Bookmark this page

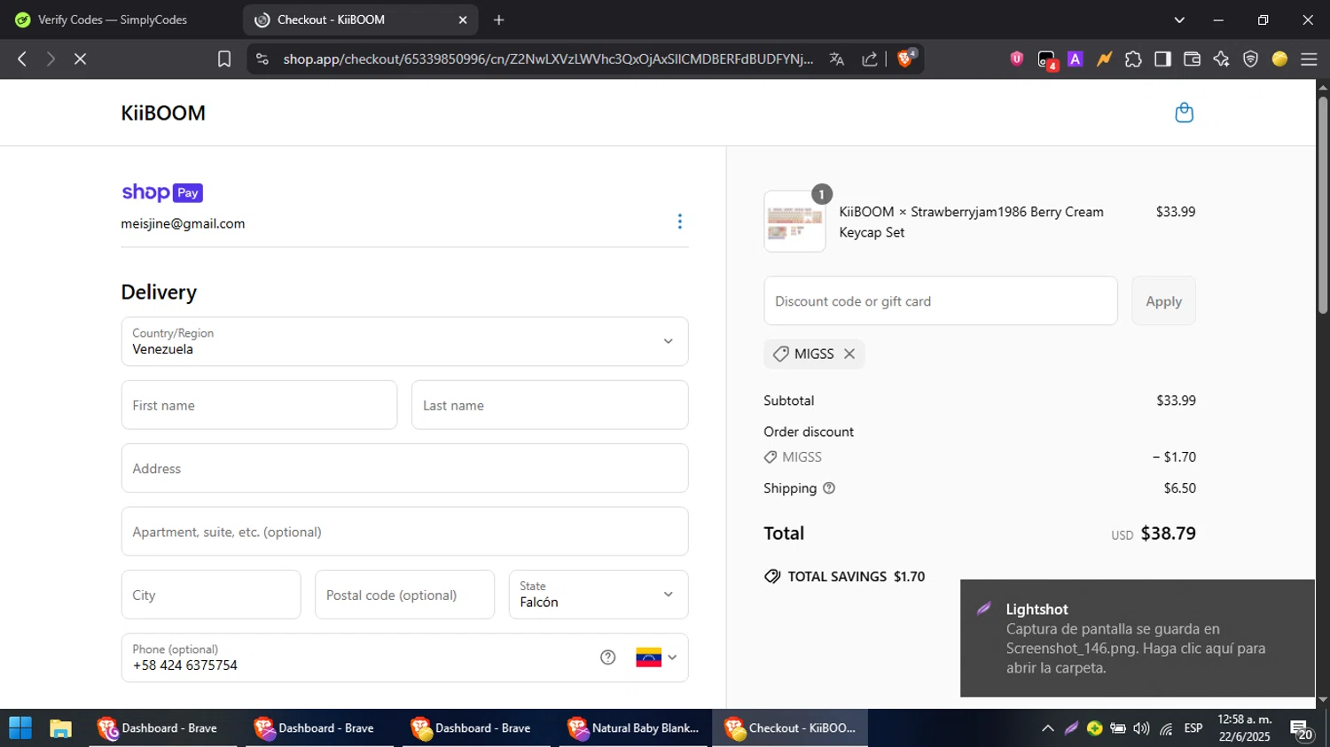tap(224, 58)
